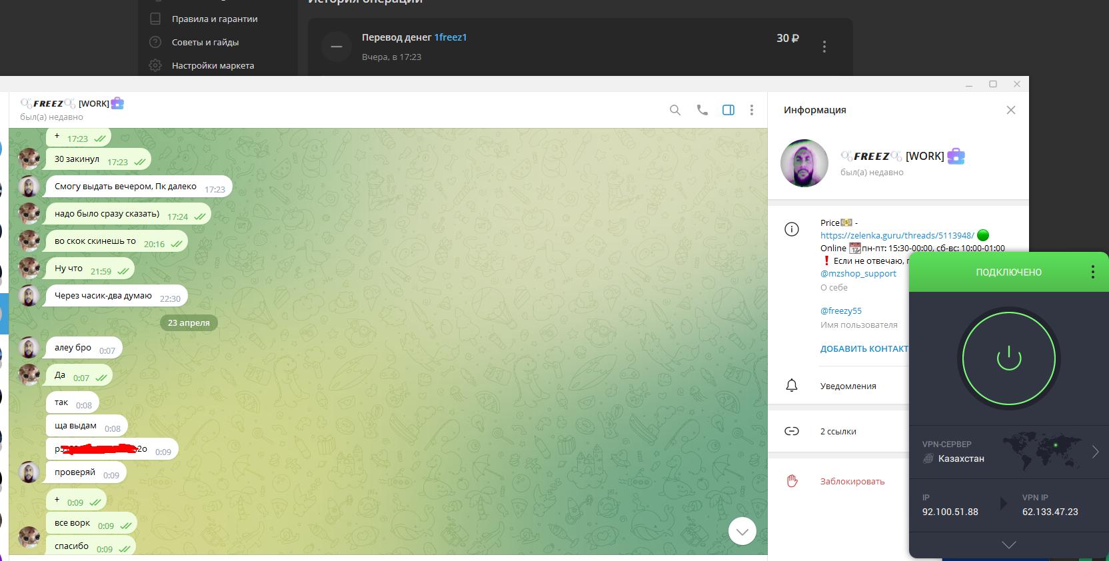Click message 'Через часик-два думаю'

(x=116, y=296)
